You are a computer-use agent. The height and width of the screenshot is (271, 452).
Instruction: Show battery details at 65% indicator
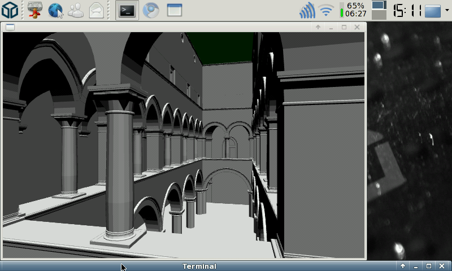click(353, 10)
